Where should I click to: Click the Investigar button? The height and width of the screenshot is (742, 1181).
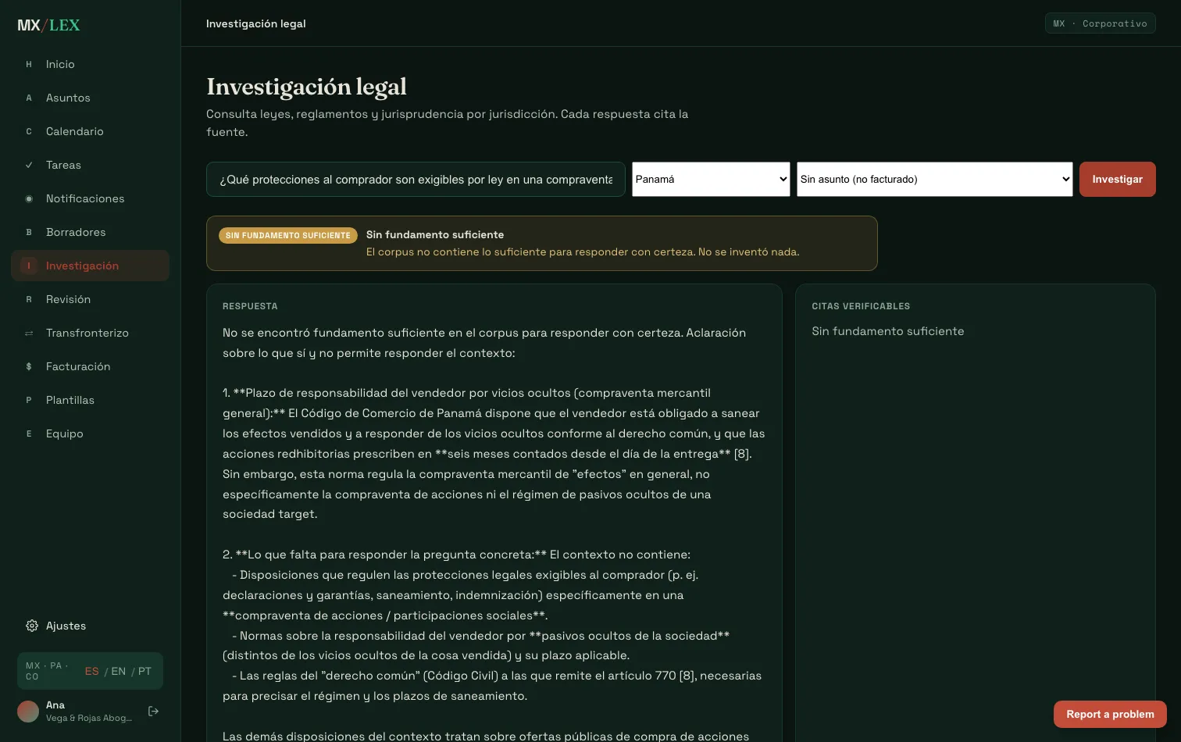tap(1118, 179)
